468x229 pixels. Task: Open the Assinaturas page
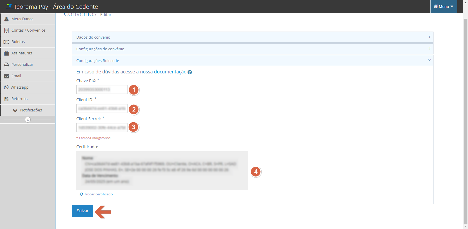(x=28, y=53)
